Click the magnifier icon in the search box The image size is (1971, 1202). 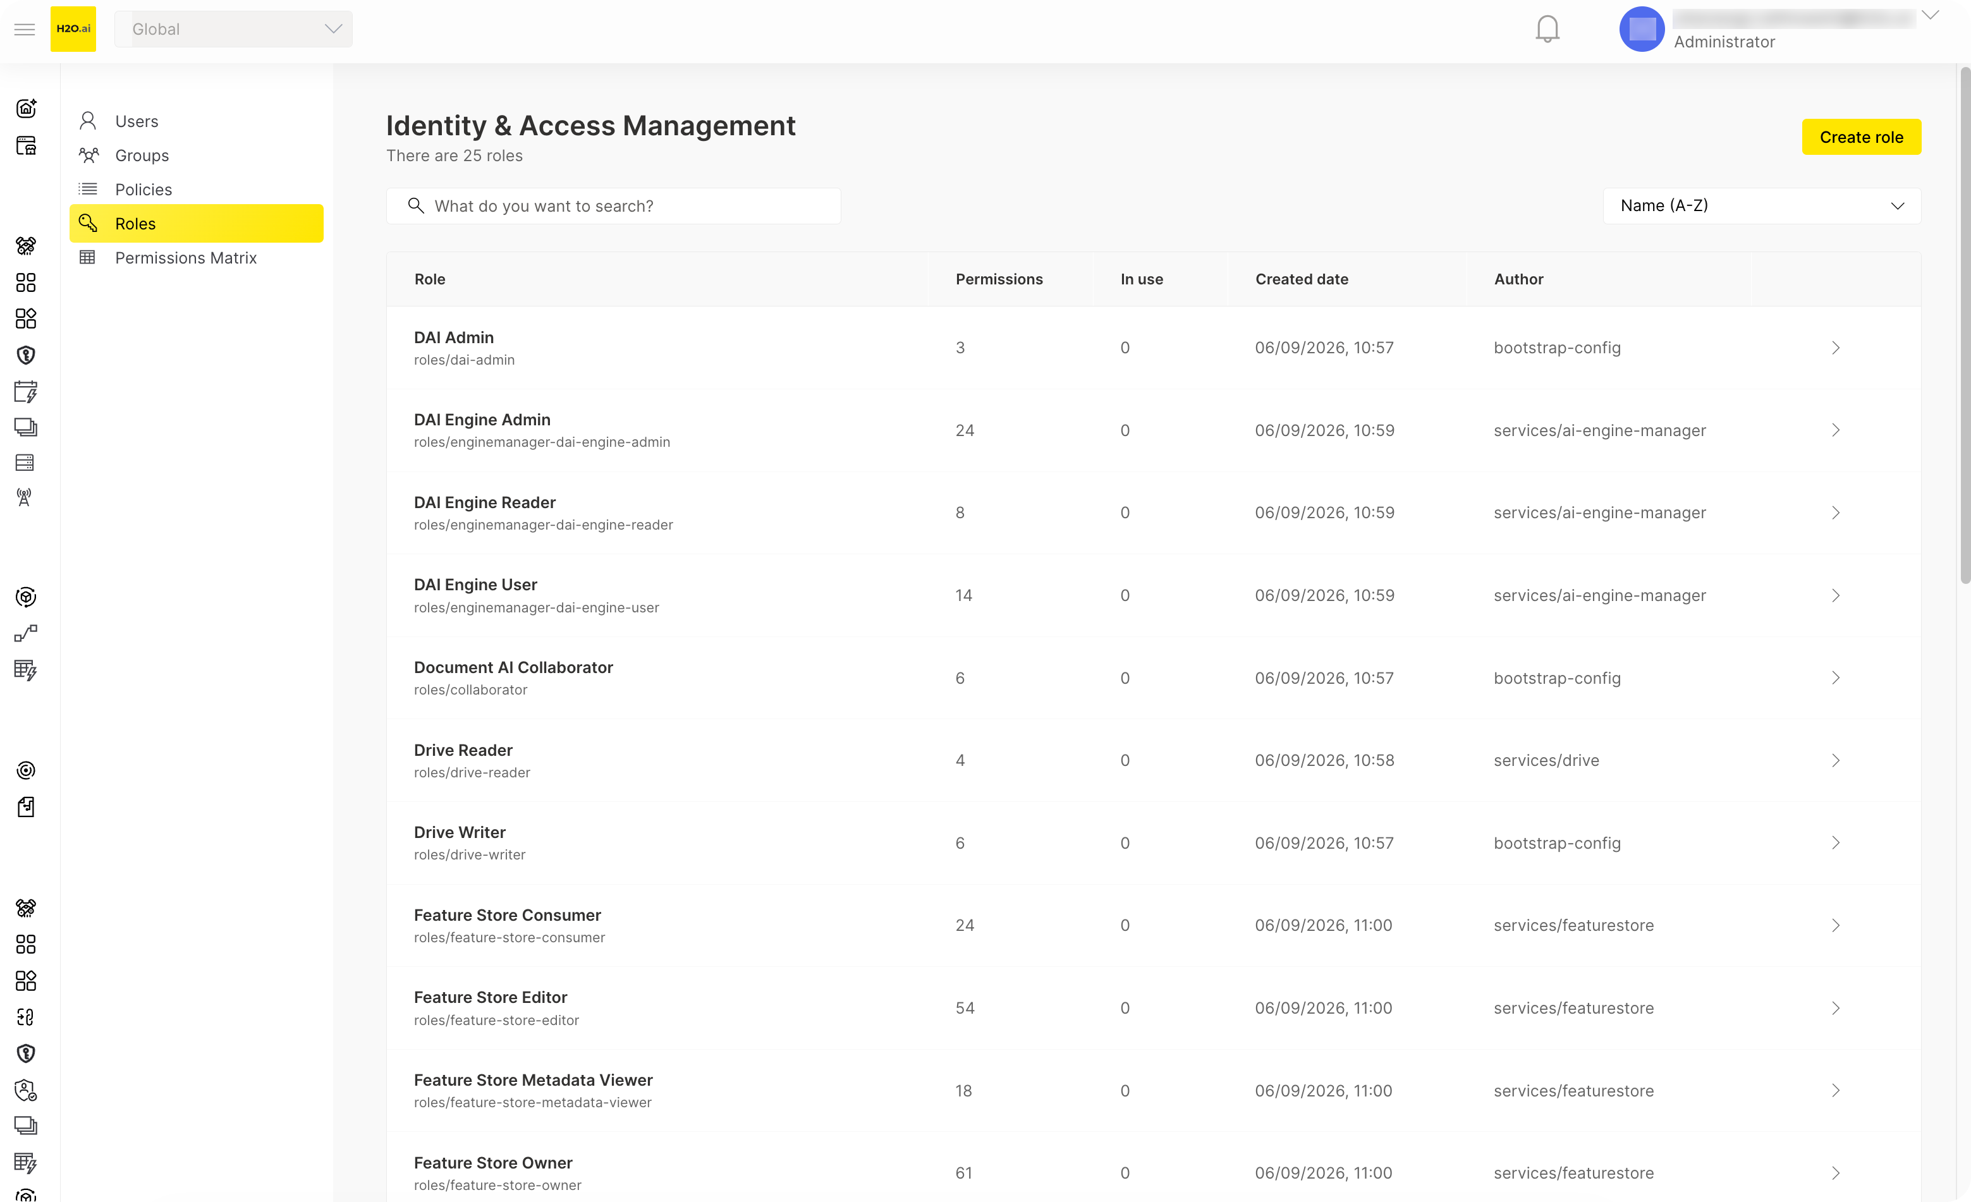pyautogui.click(x=416, y=205)
